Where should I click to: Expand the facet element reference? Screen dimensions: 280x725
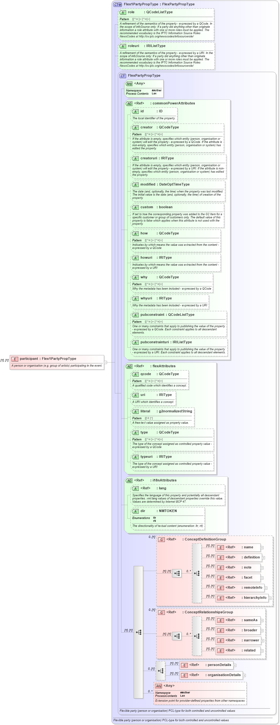coord(262,578)
